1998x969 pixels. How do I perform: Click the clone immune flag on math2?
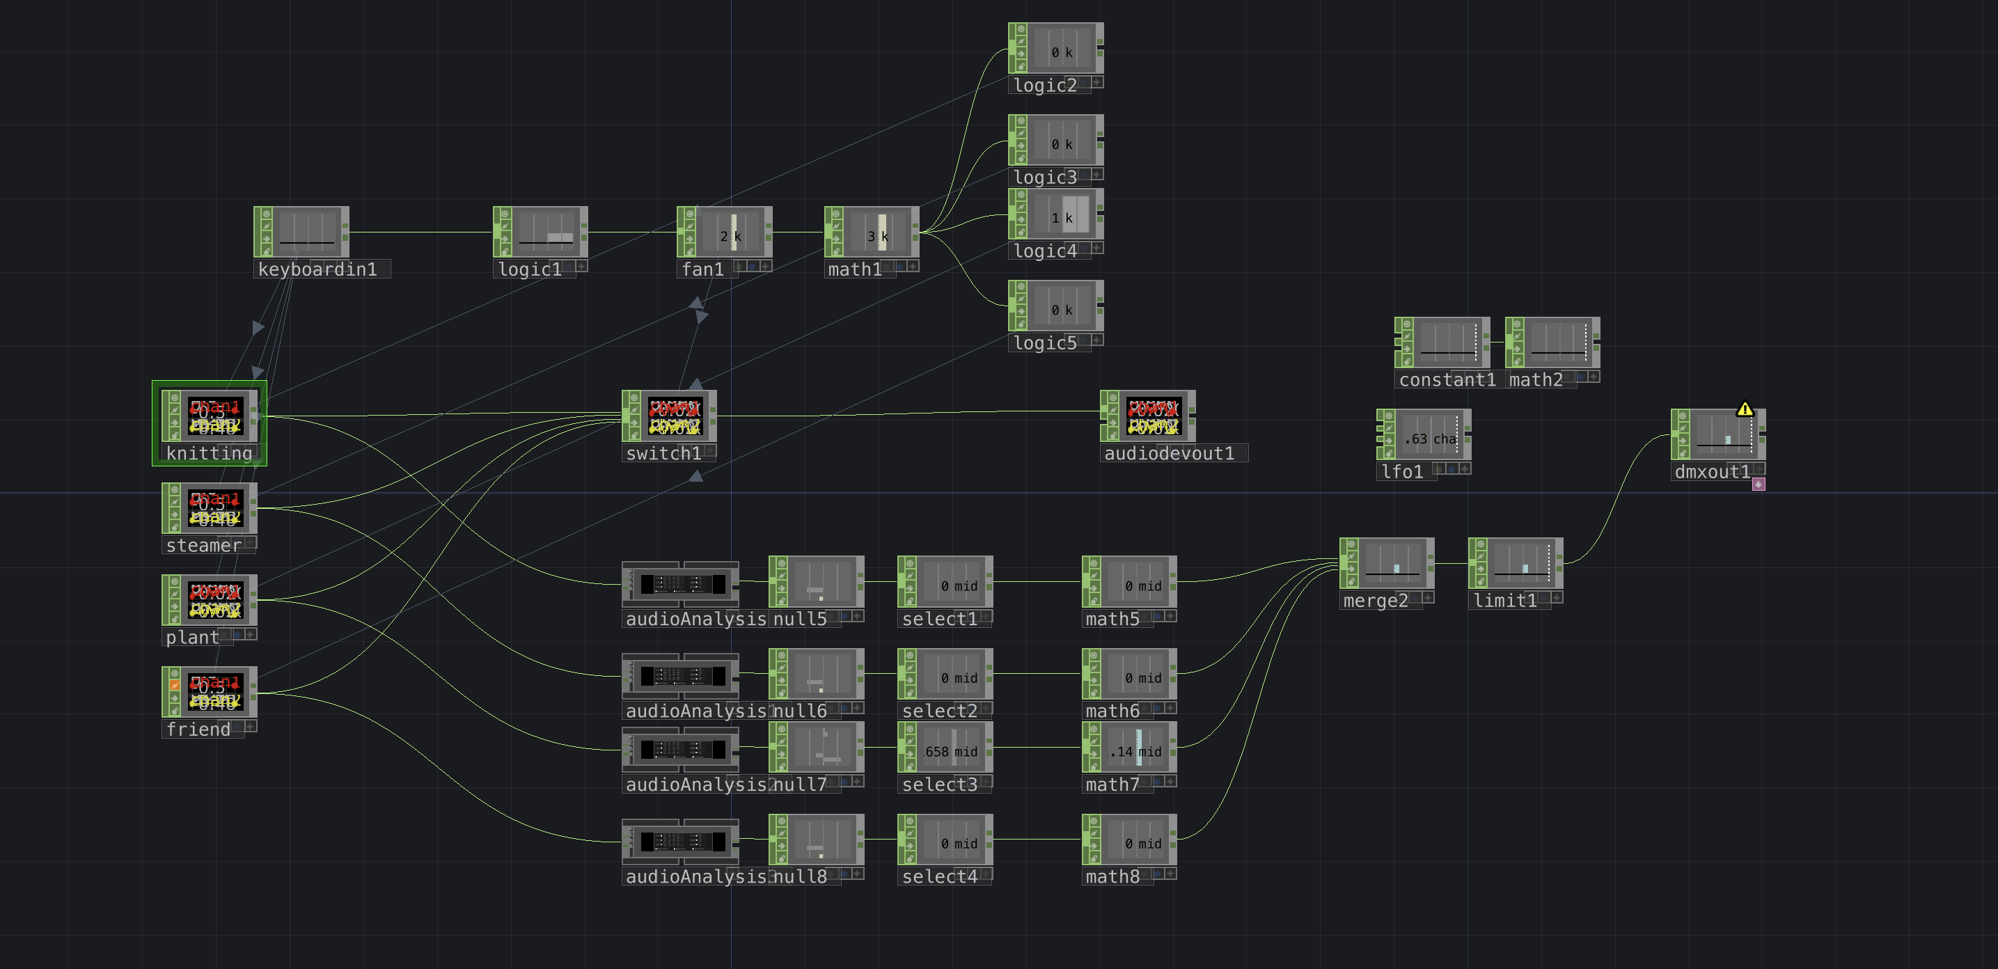(1517, 336)
